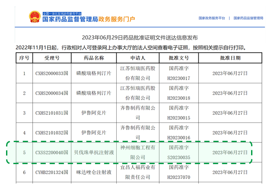The width and height of the screenshot is (274, 187).
Task: Click 江苏恒瑞医药股份有限公司 in row 2
Action: tap(138, 93)
